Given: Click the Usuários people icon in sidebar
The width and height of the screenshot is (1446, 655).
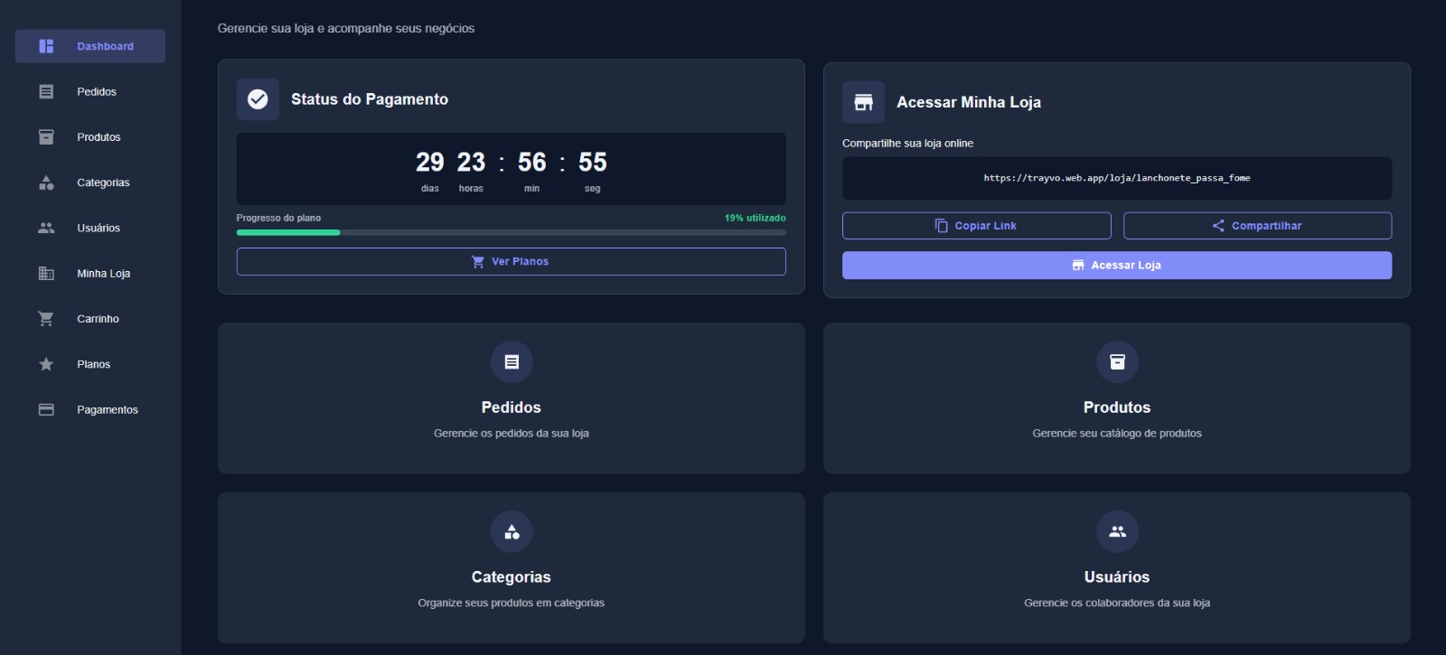Looking at the screenshot, I should coord(46,228).
